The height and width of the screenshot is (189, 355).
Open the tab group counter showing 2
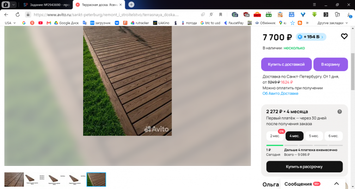6,5
